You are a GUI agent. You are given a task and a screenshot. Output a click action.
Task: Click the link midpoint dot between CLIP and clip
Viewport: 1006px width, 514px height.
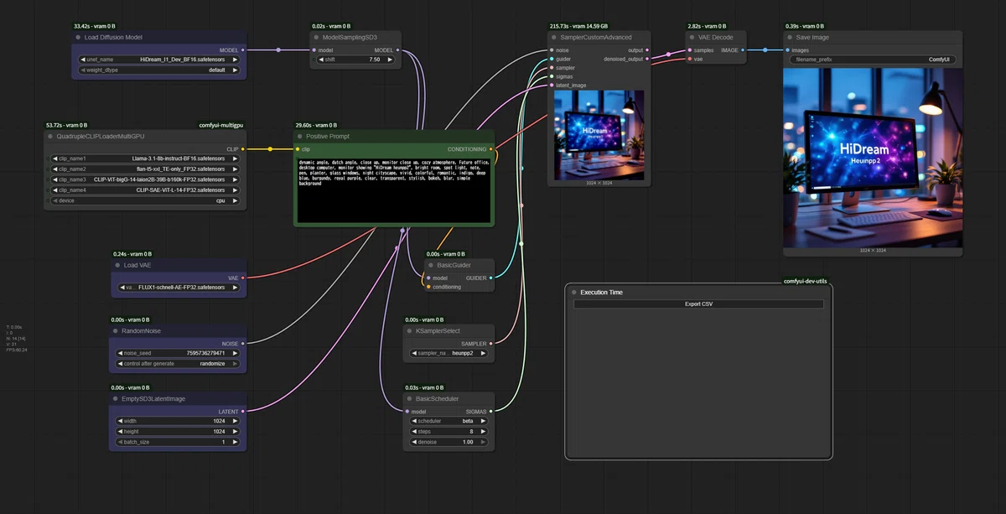coord(270,149)
